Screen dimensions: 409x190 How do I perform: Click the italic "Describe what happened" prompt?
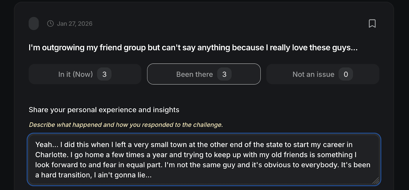coord(126,125)
